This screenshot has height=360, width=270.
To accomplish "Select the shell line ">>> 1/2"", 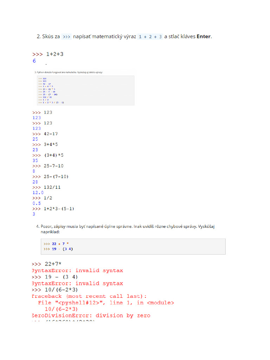I will tap(42, 198).
